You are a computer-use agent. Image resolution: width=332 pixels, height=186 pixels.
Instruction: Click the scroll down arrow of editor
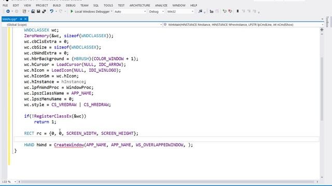[x=322, y=177]
